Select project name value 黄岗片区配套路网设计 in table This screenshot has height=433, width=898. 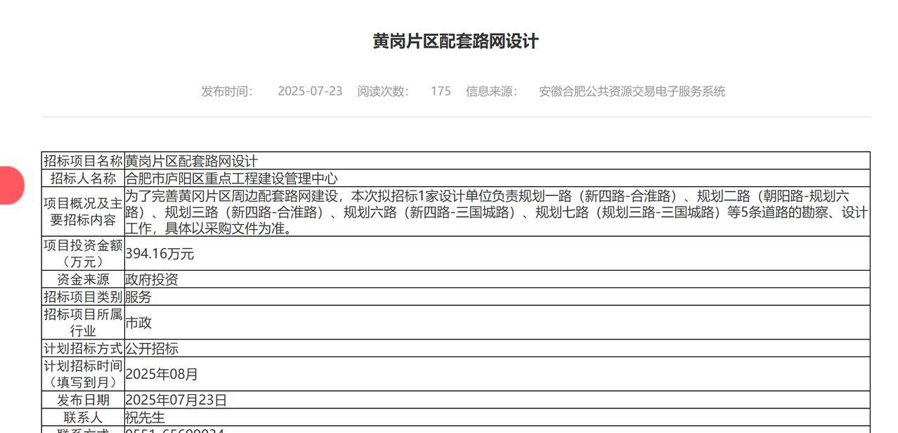point(191,161)
